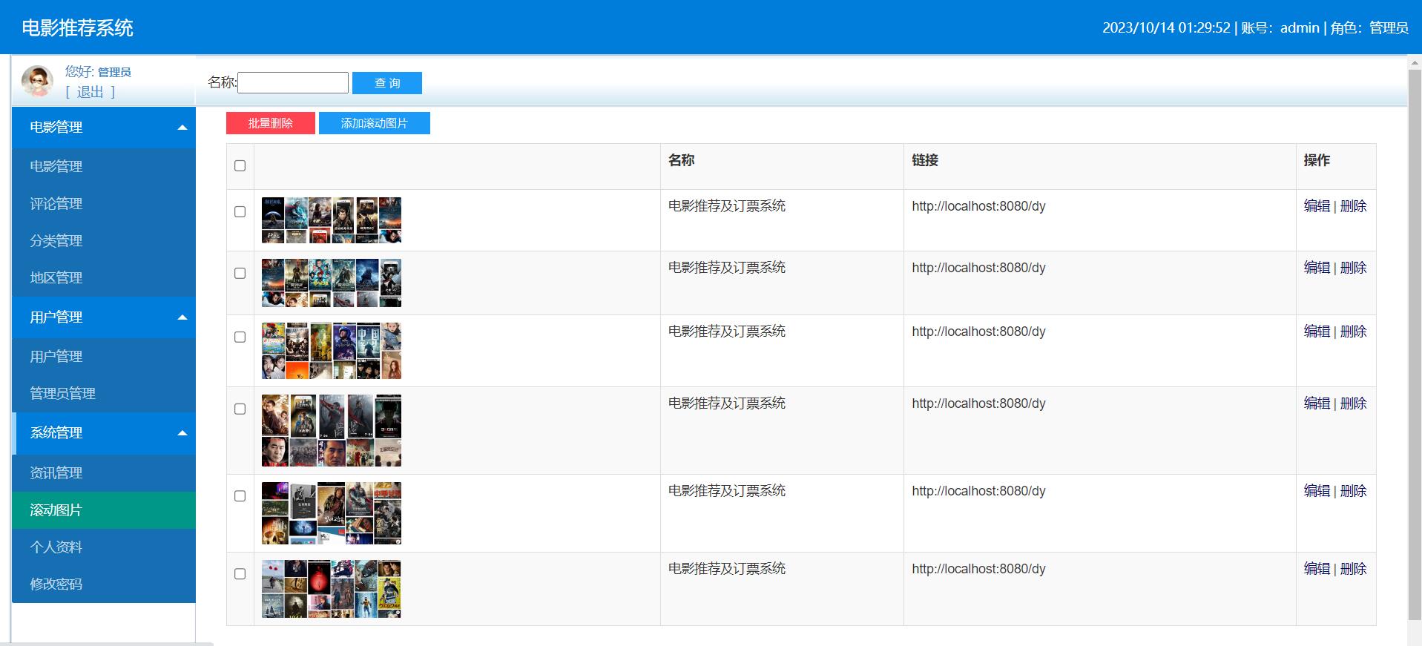Click the red 批量删除 button
1422x646 pixels.
[271, 123]
